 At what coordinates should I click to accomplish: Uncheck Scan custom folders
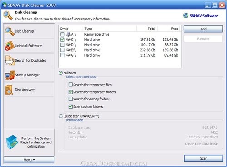pyautogui.click(x=70, y=106)
